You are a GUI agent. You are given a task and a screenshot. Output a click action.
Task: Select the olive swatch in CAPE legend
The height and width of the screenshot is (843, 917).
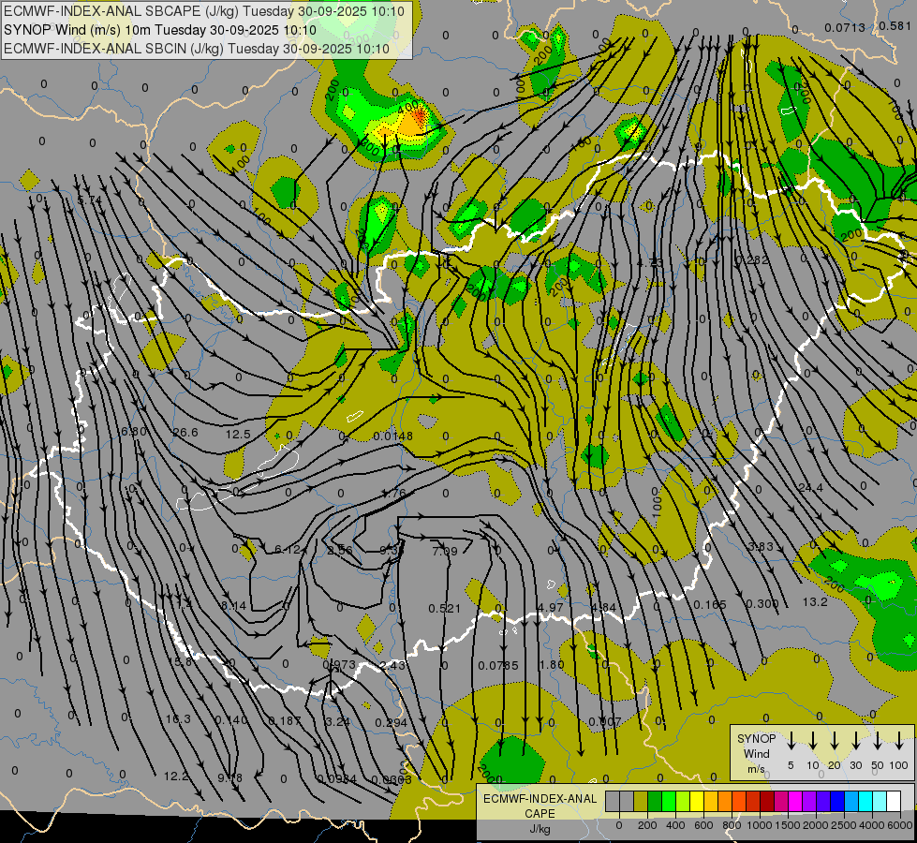click(641, 802)
